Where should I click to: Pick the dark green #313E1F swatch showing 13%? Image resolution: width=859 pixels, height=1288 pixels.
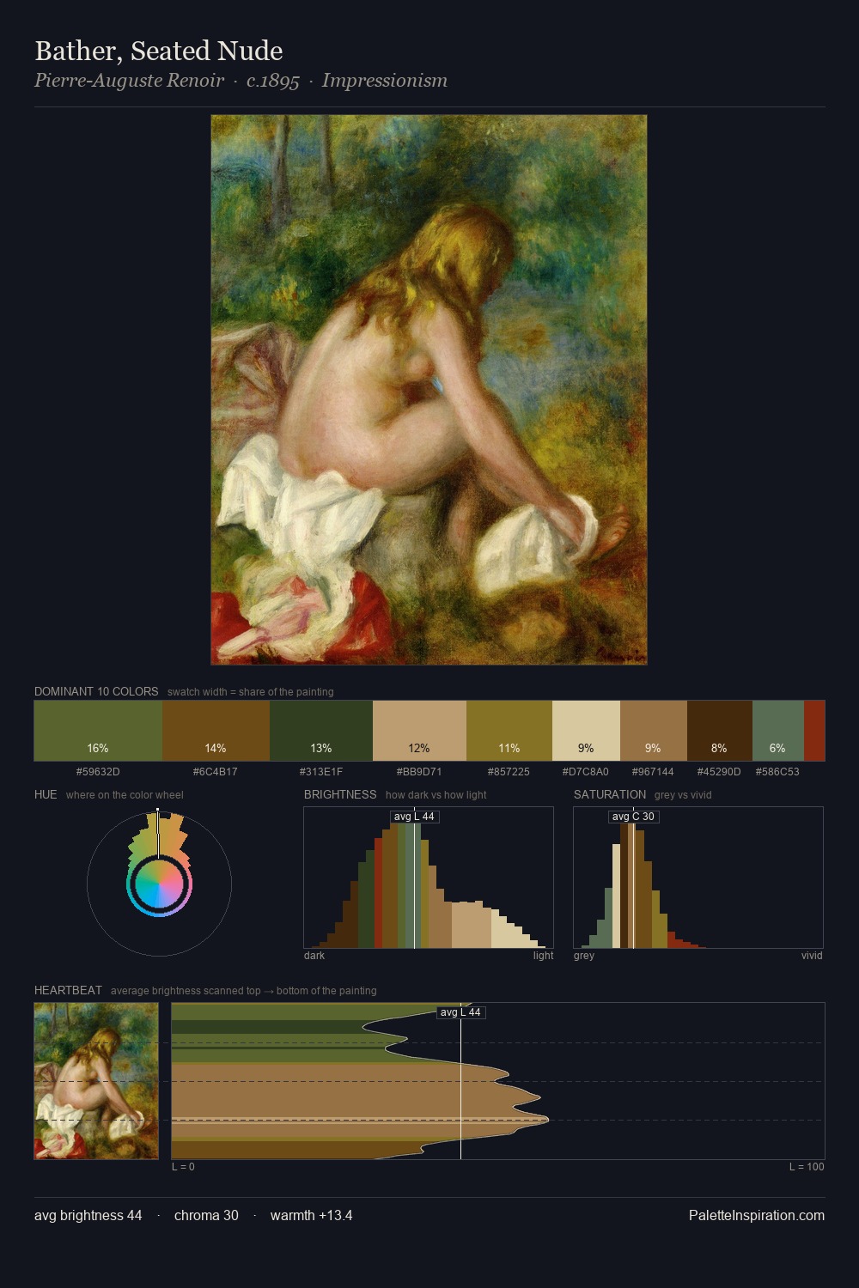click(321, 731)
